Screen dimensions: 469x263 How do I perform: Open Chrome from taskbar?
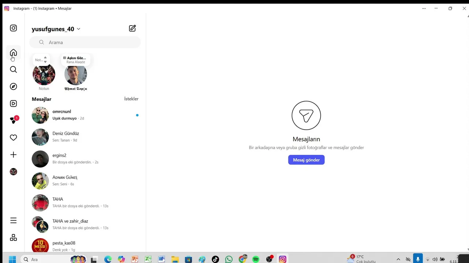click(243, 259)
